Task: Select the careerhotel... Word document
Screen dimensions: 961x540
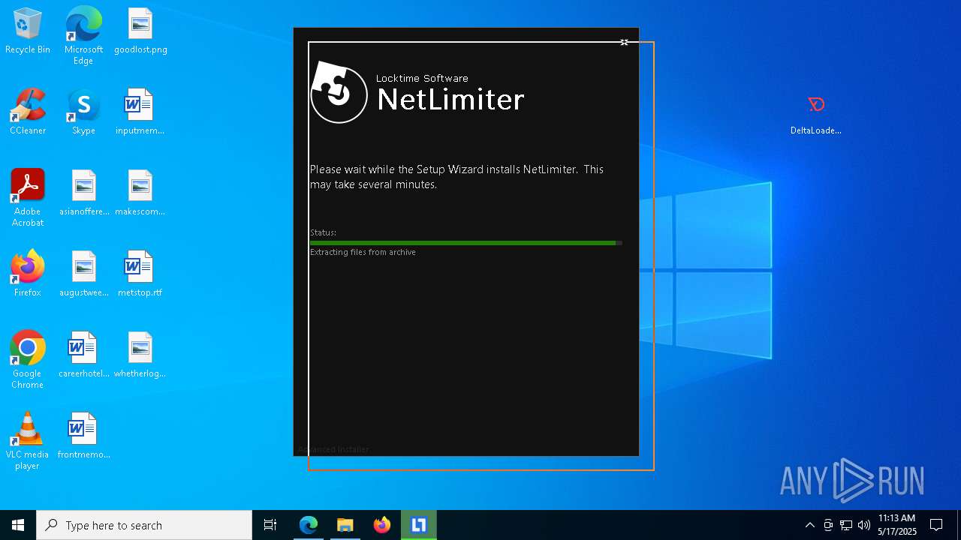Action: tap(84, 355)
